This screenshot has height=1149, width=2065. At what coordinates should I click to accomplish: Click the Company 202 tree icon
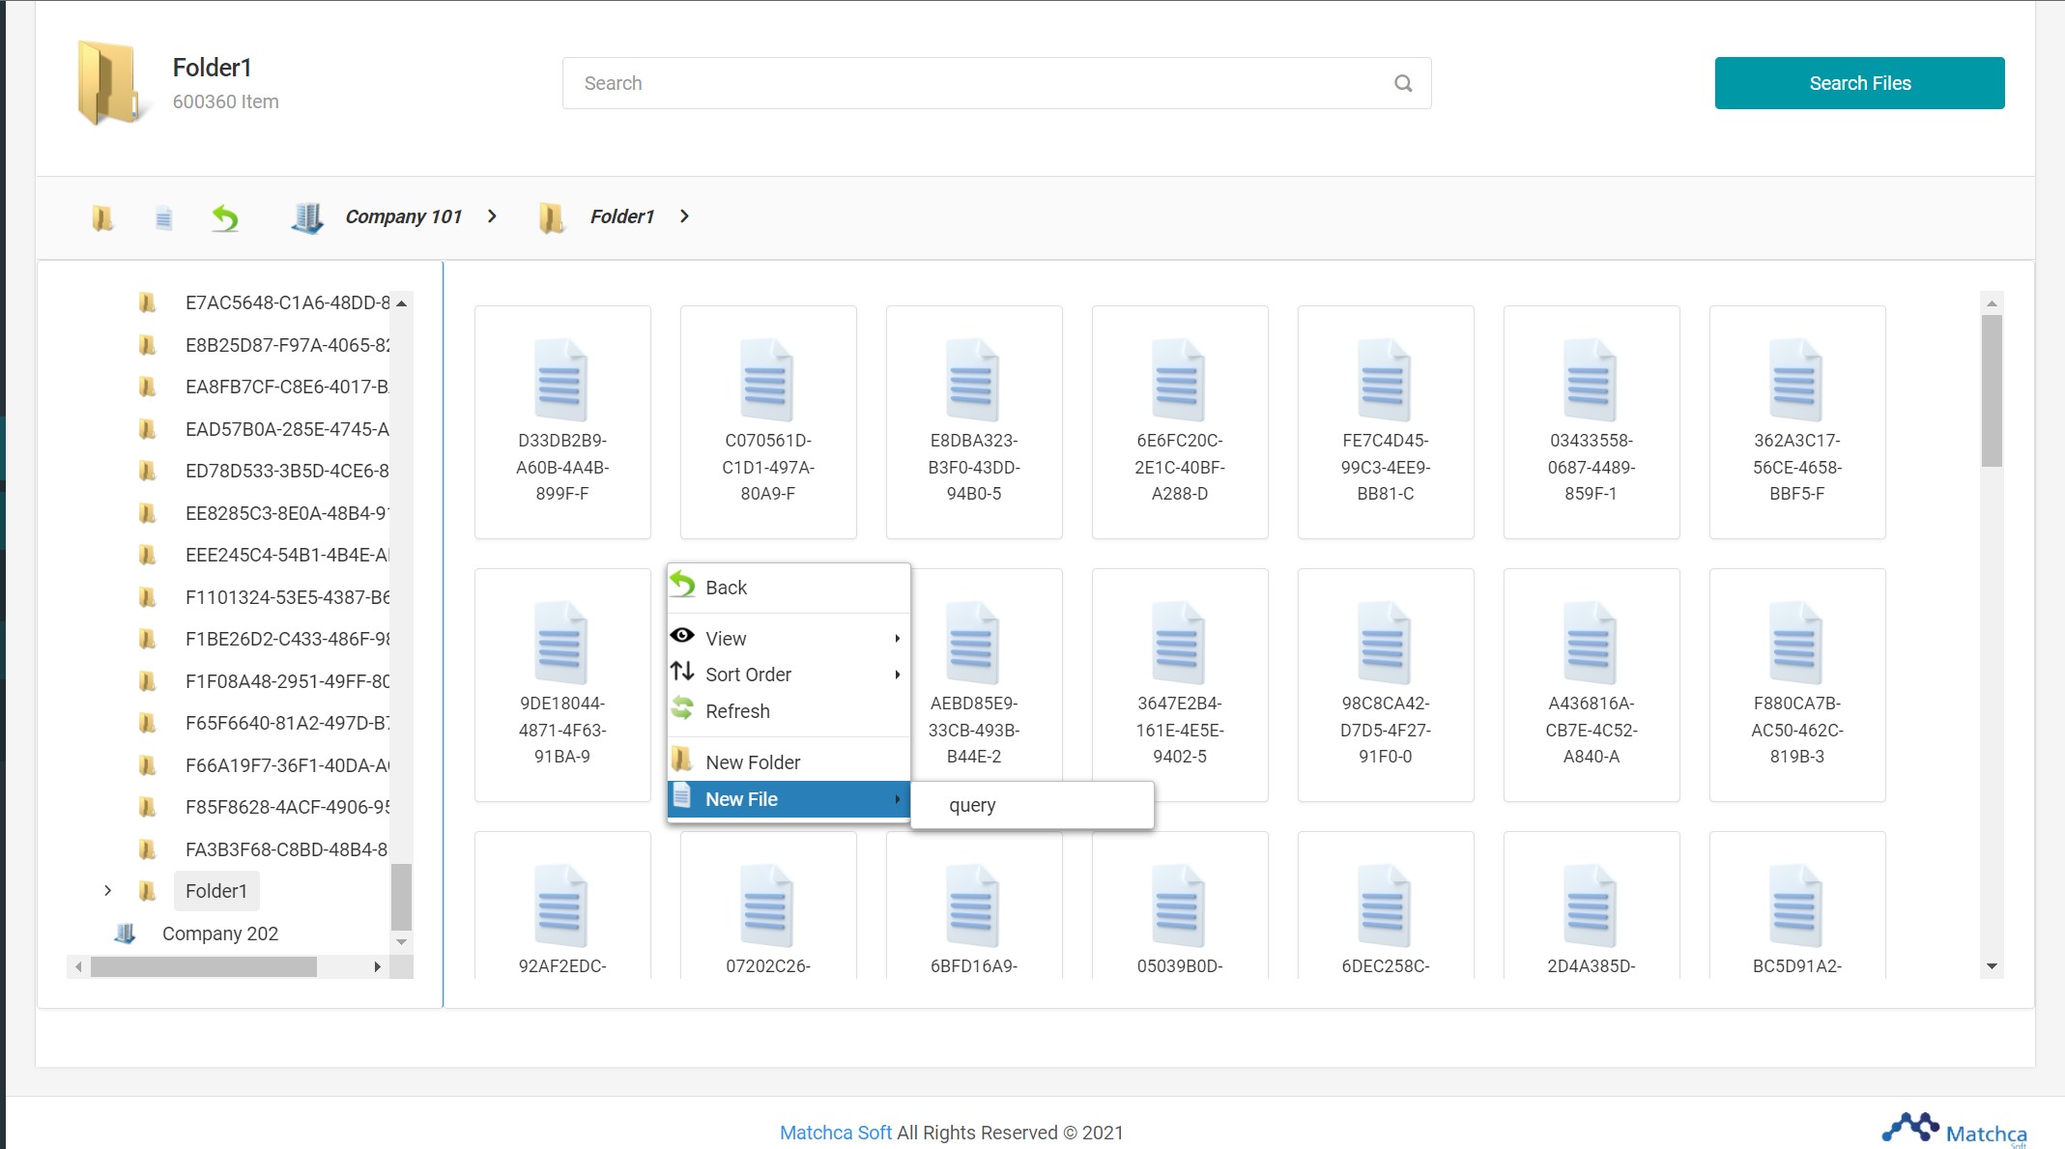(x=126, y=934)
